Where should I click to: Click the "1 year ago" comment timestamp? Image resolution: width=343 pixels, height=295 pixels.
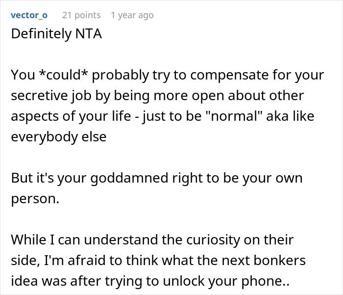[132, 15]
